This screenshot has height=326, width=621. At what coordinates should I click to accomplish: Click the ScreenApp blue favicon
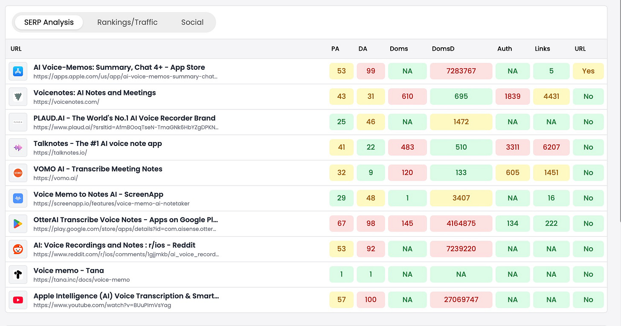pos(18,198)
